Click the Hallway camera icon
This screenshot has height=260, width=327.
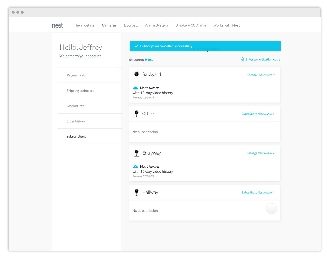click(137, 193)
